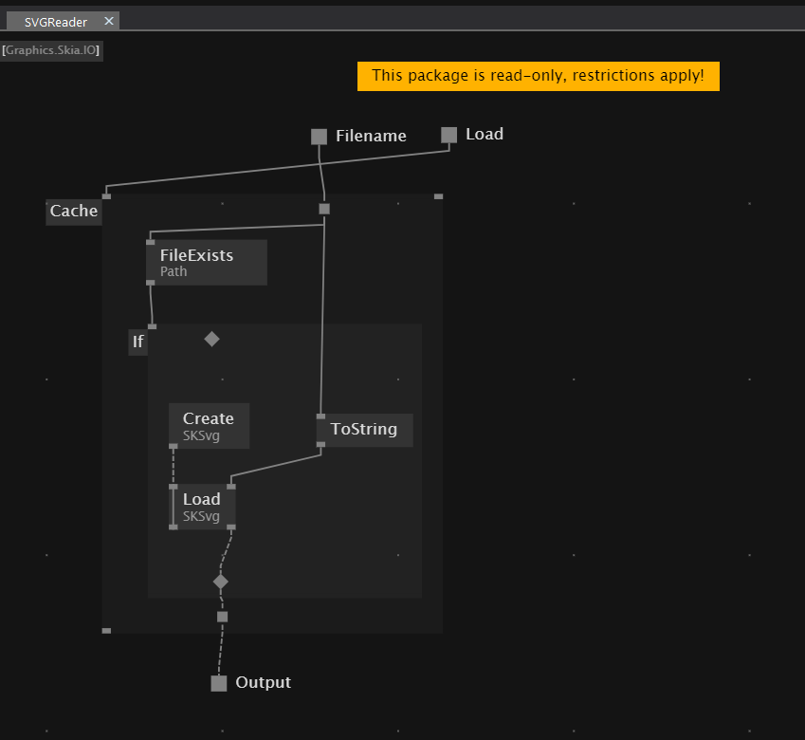
Task: Click the read-only package warning banner
Action: click(x=538, y=76)
